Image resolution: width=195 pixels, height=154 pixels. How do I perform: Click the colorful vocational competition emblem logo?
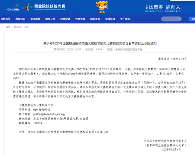(27, 7)
